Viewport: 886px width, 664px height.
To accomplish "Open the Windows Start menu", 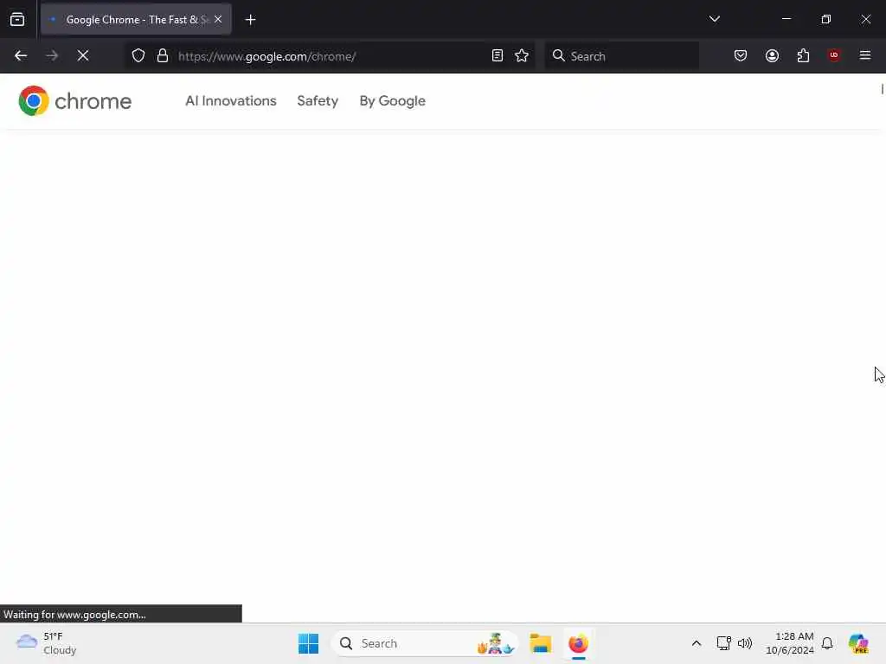I will tap(309, 643).
